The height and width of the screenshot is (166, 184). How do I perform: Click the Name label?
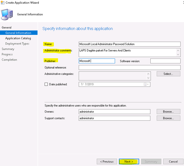point(48,44)
